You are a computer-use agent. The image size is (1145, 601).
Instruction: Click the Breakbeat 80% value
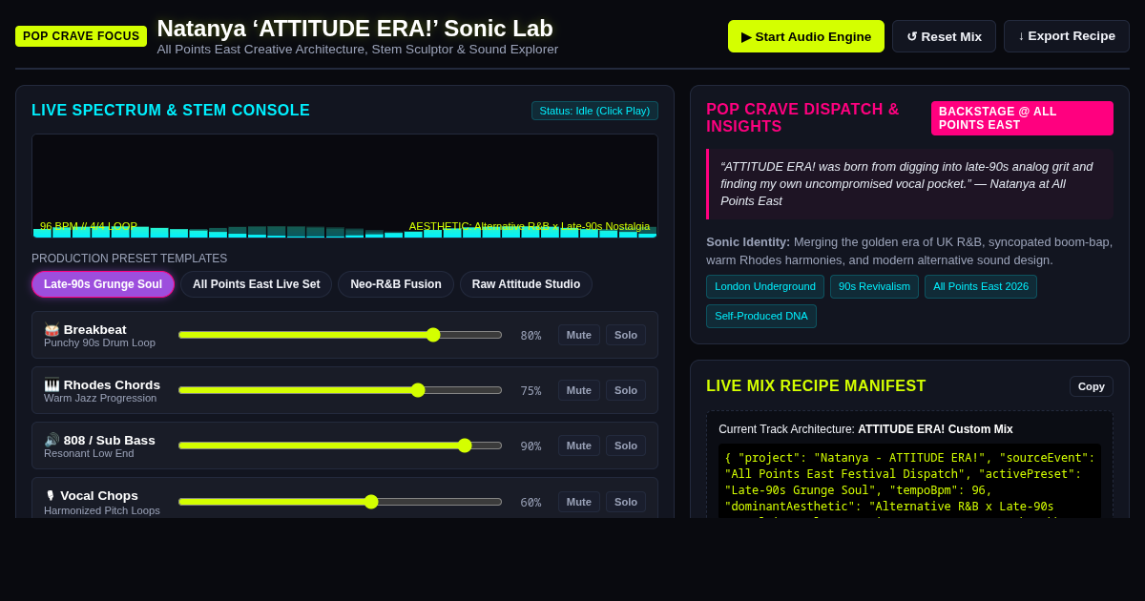tap(531, 336)
